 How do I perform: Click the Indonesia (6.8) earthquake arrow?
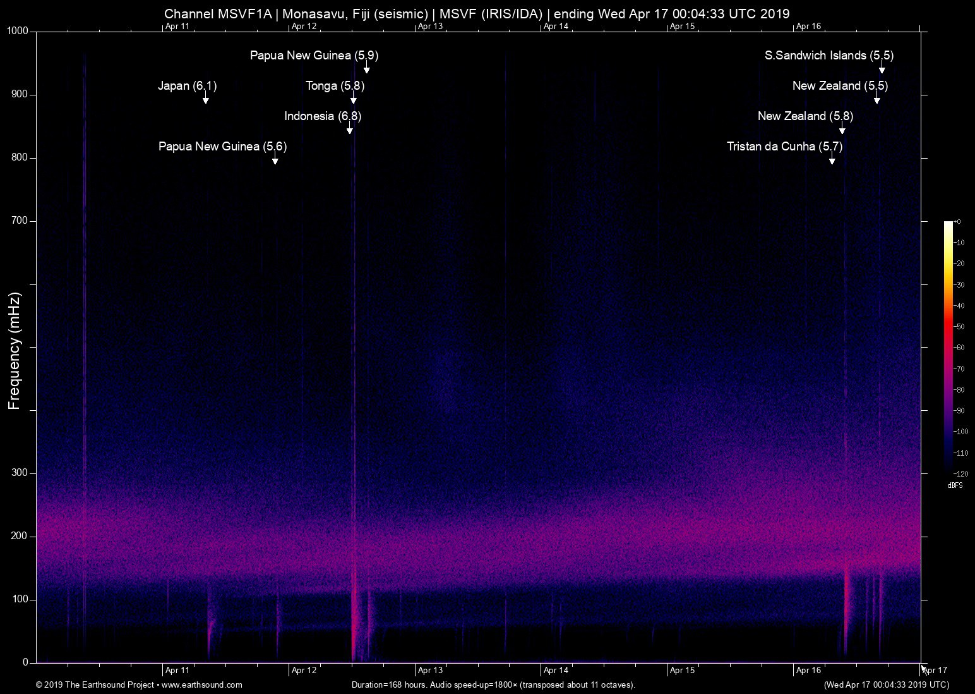pos(349,130)
